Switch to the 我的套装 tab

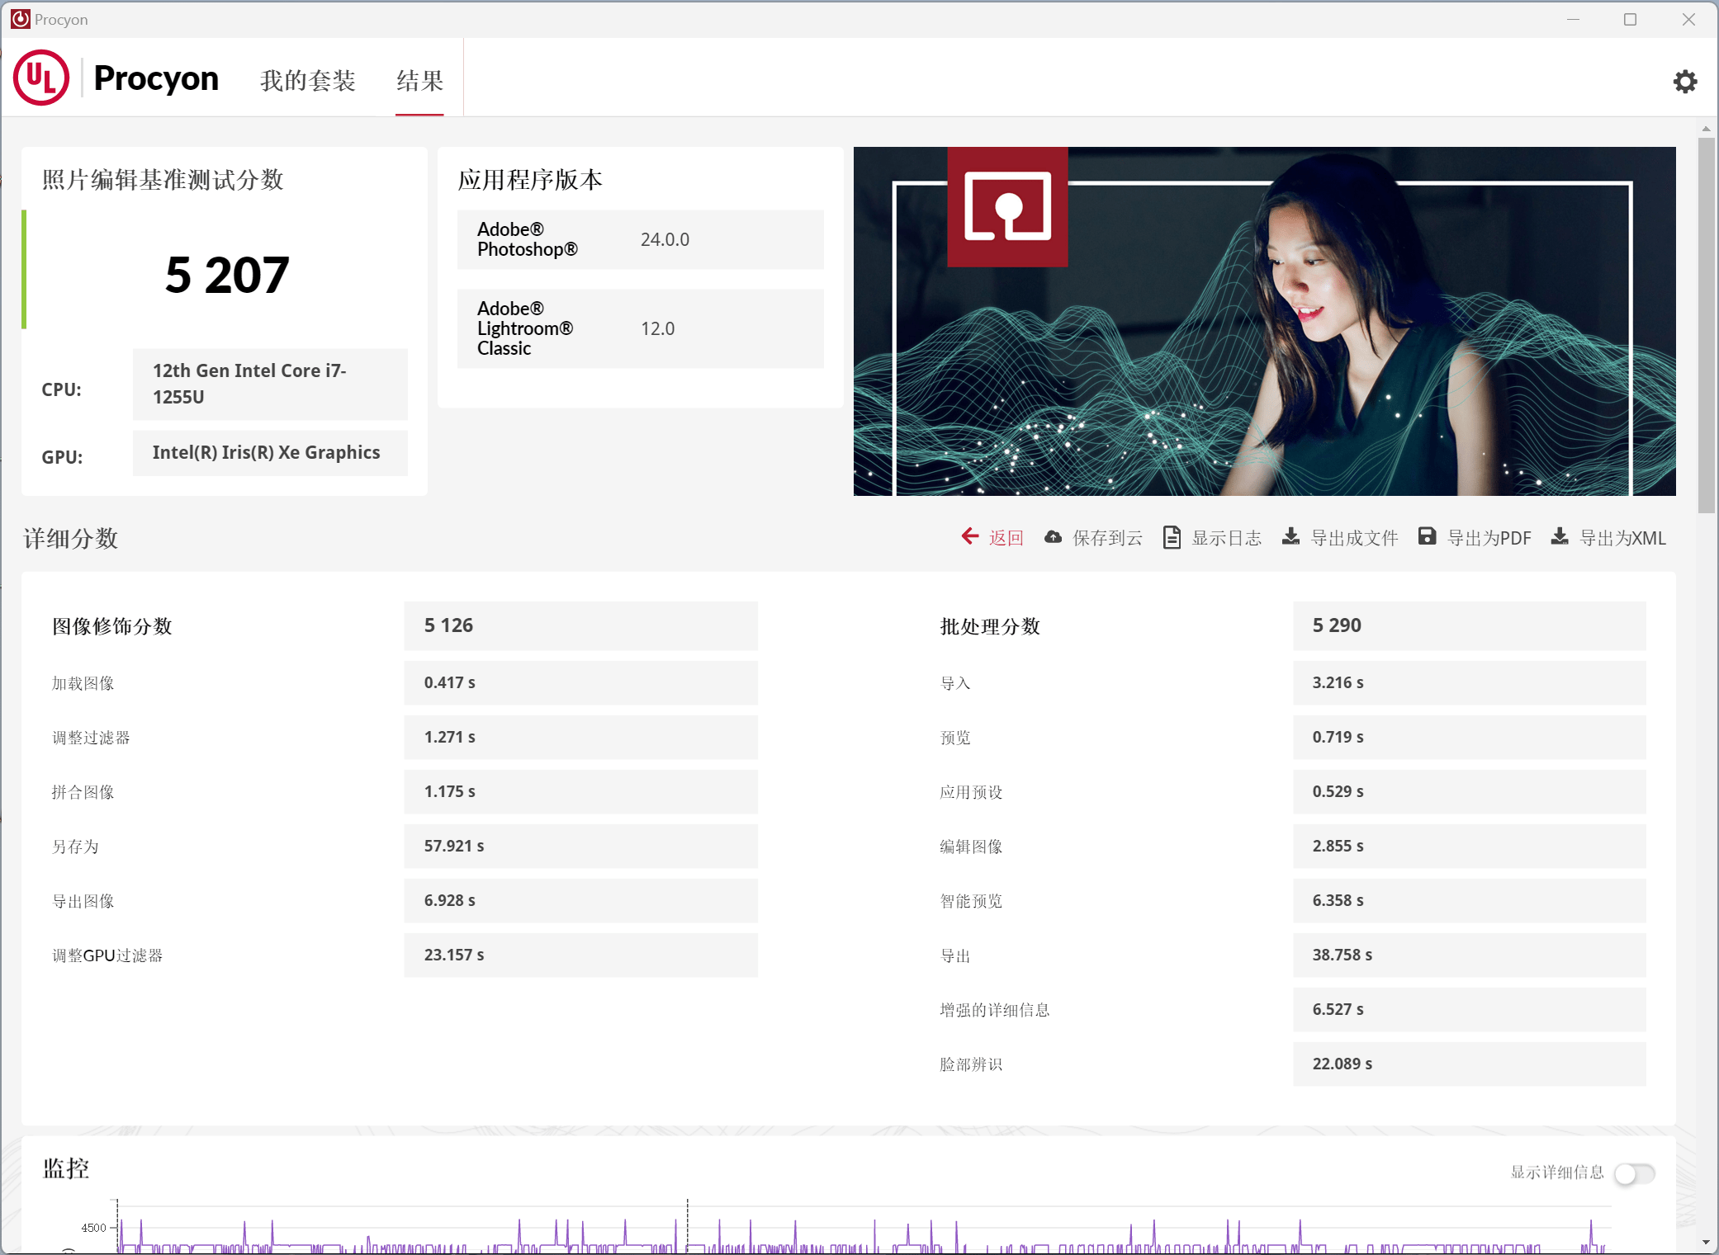click(307, 80)
